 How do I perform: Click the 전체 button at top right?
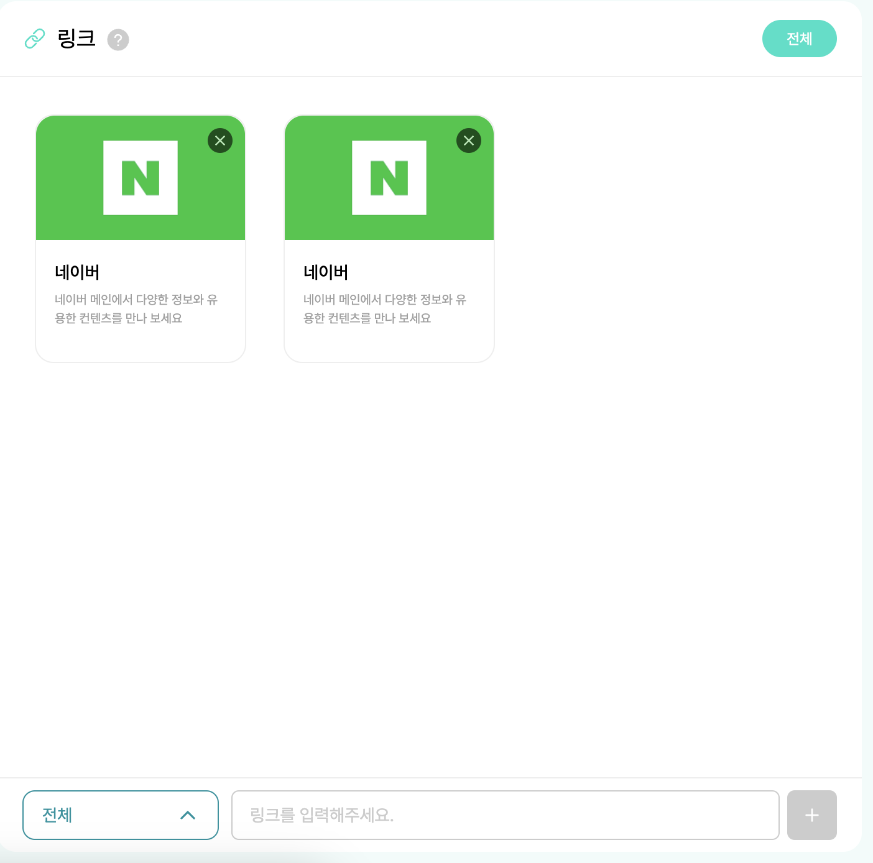pos(799,39)
